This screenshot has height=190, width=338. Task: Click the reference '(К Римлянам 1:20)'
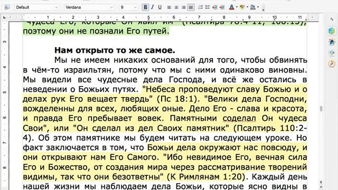[x=206, y=177]
